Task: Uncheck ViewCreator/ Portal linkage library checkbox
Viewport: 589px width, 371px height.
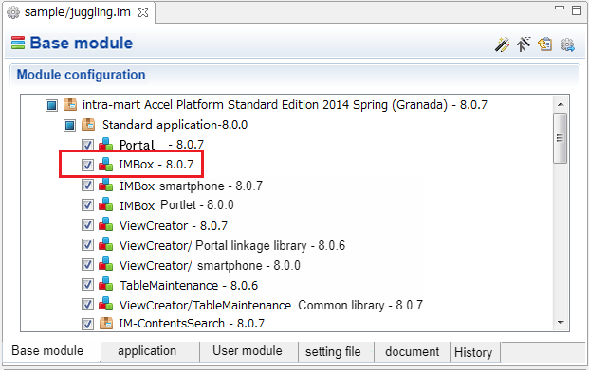Action: 87,245
